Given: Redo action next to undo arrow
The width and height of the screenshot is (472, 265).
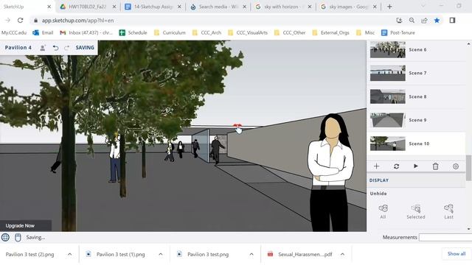Looking at the screenshot, I should coord(66,48).
